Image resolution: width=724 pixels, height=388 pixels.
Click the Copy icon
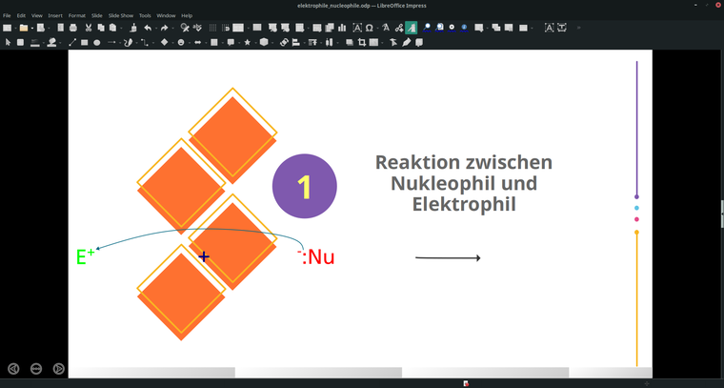(101, 28)
